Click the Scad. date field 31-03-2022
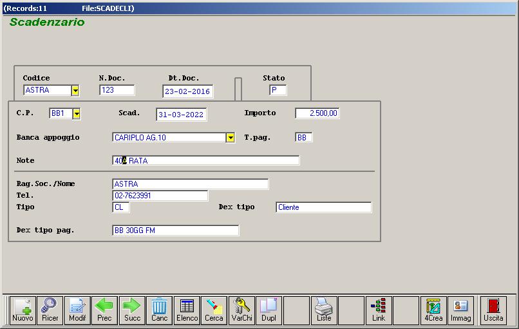519x329 pixels. coord(182,115)
